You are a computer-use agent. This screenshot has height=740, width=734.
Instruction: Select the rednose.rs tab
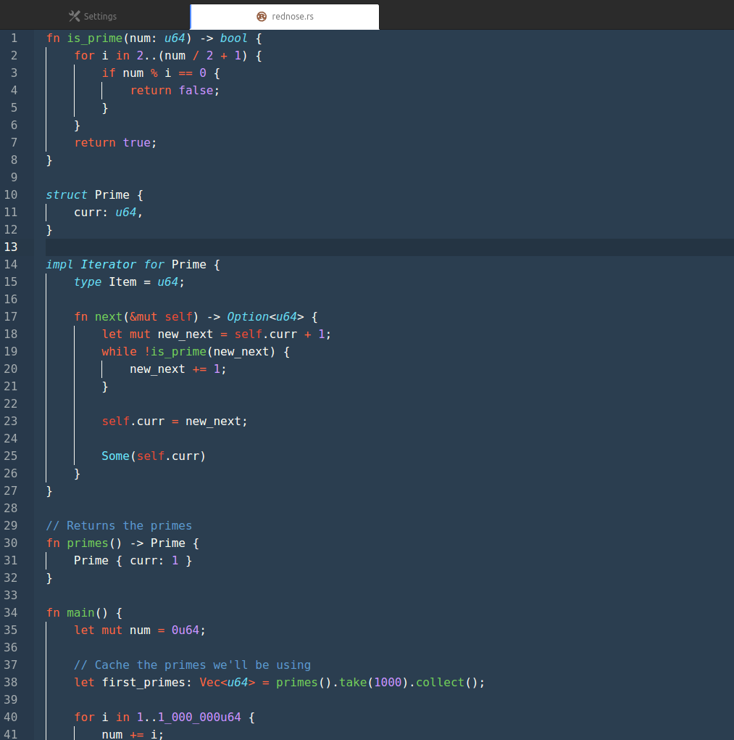click(285, 17)
